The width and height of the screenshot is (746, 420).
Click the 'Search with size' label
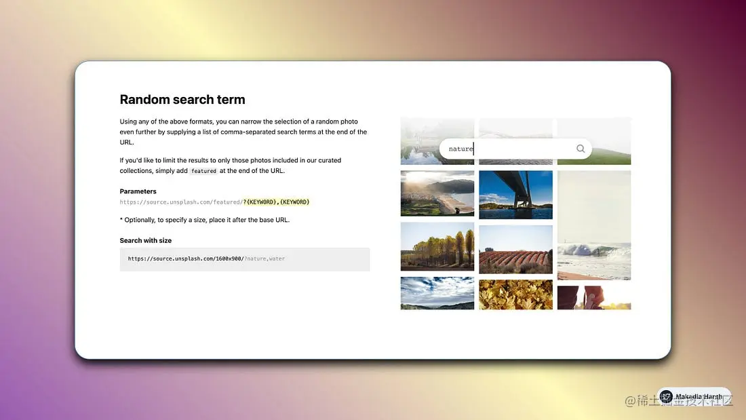click(146, 240)
